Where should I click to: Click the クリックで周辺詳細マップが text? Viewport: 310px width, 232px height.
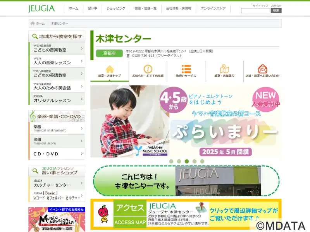[244, 211]
